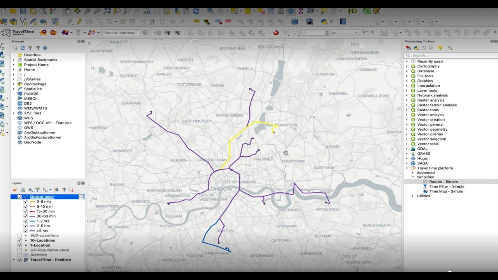
Task: Select Routes - Simple algorithm
Action: (444, 182)
